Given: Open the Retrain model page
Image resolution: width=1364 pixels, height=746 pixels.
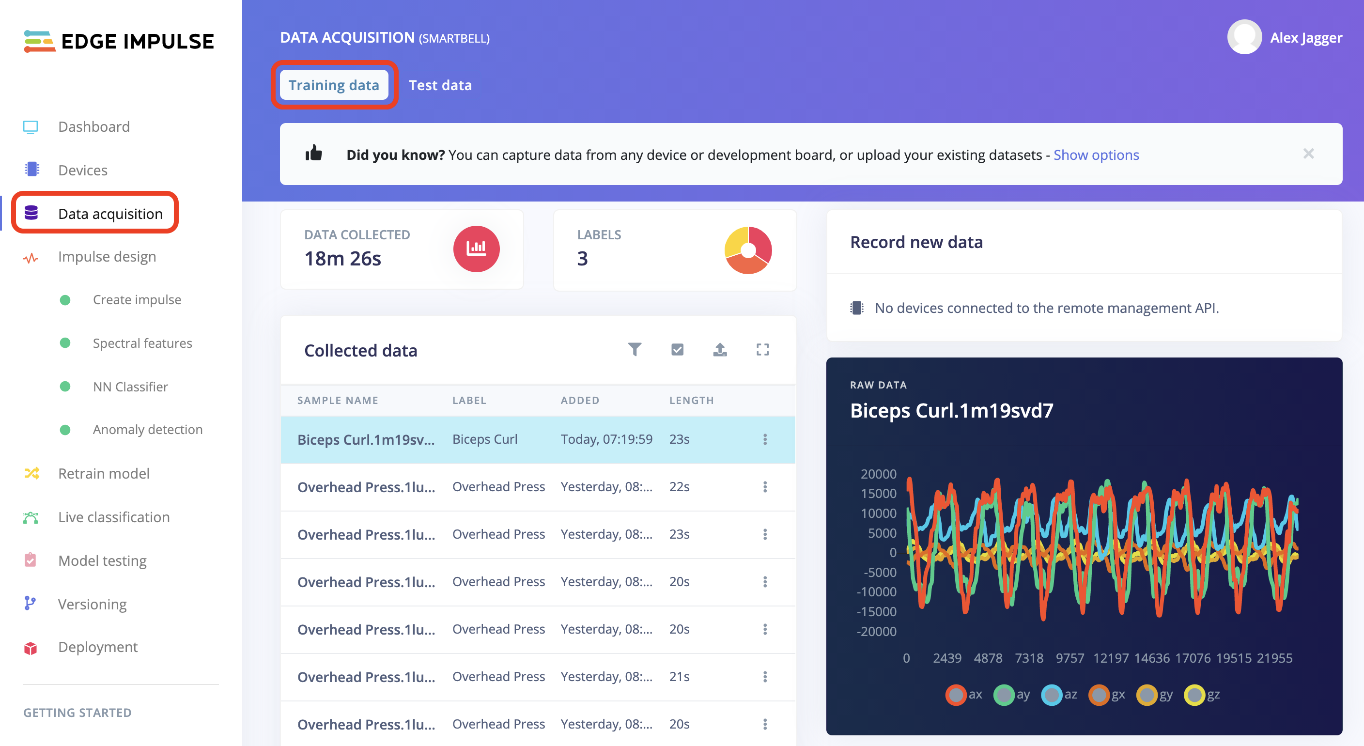Looking at the screenshot, I should pyautogui.click(x=103, y=473).
